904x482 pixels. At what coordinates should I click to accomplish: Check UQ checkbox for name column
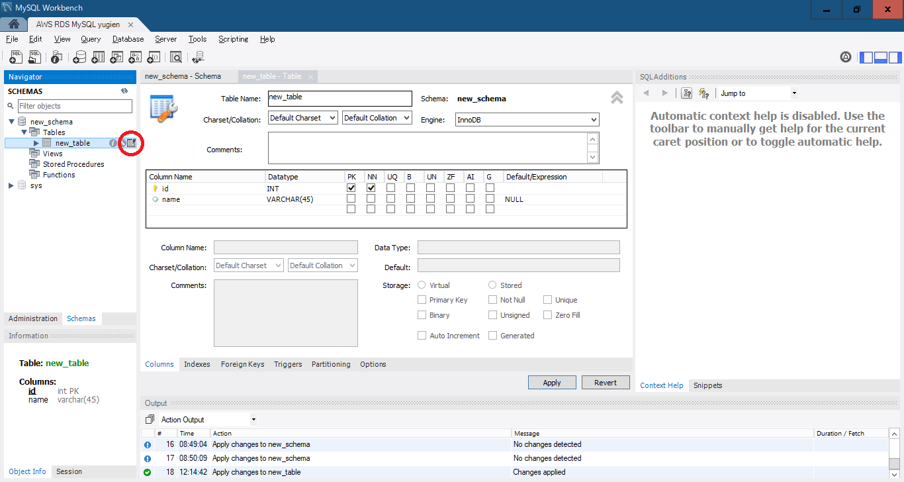[391, 199]
